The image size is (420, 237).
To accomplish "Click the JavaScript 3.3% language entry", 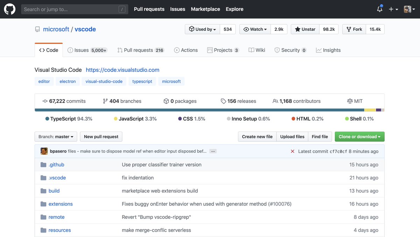I will pyautogui.click(x=135, y=119).
